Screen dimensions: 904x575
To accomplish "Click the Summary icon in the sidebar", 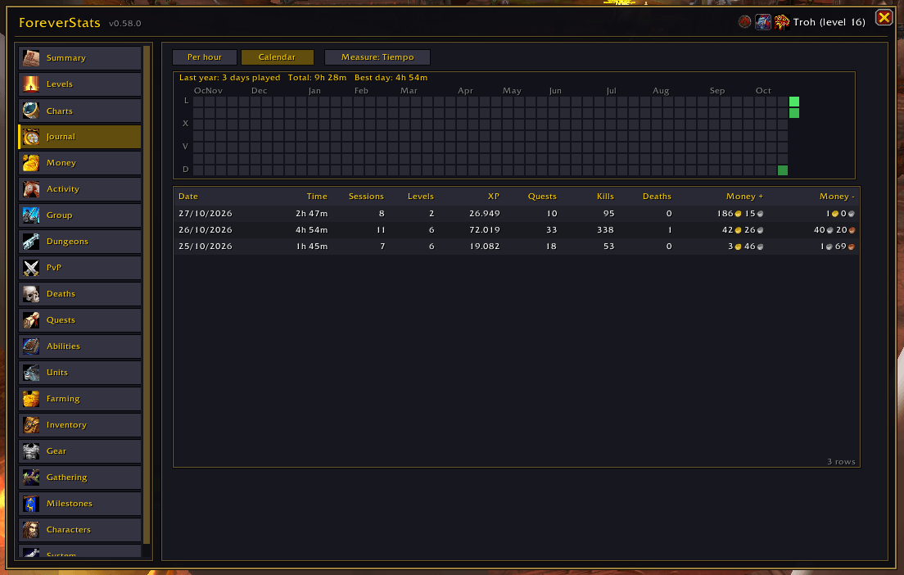I will [31, 58].
